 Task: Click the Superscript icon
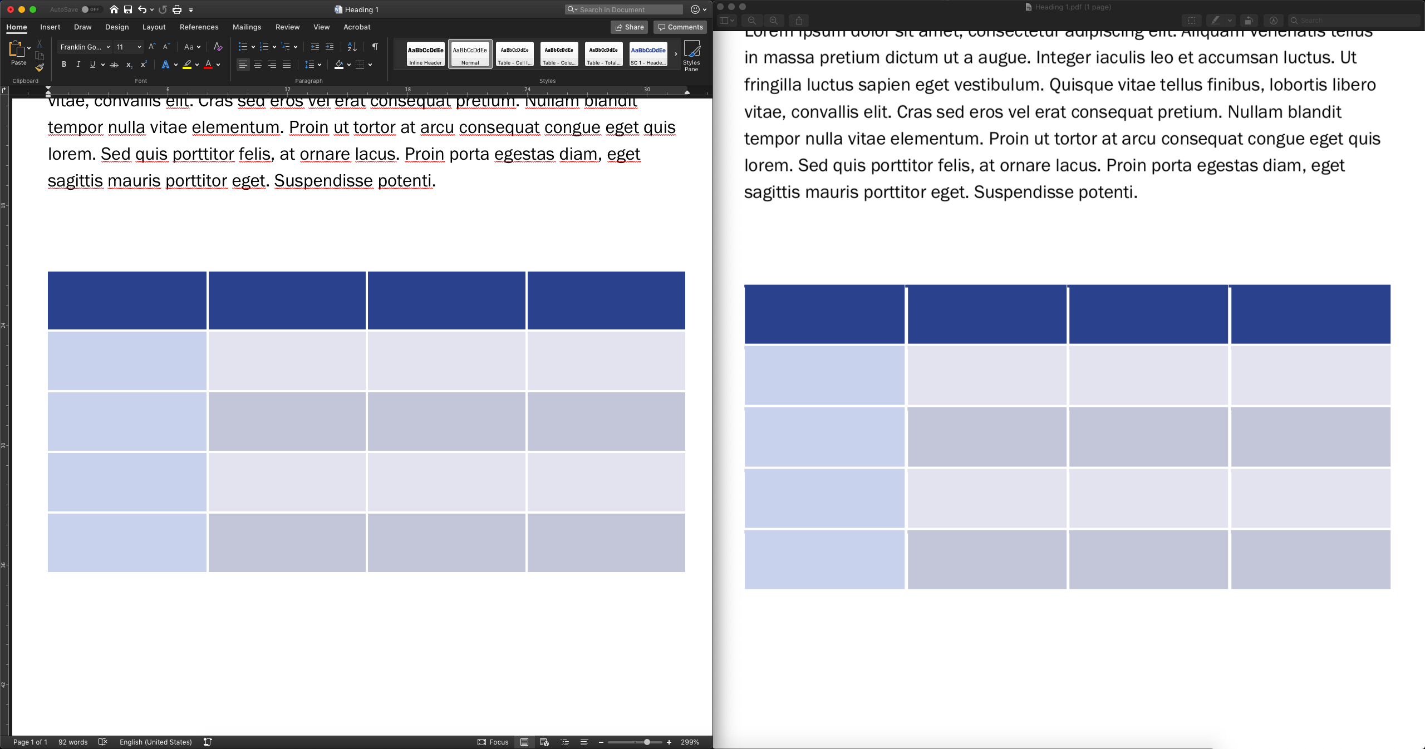[x=144, y=65]
